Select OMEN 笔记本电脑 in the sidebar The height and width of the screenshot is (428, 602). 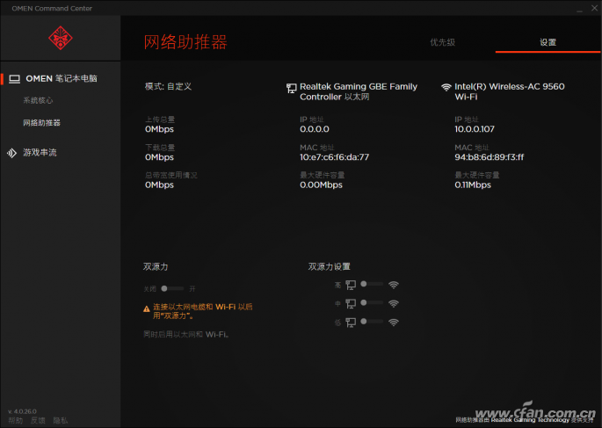pos(61,79)
